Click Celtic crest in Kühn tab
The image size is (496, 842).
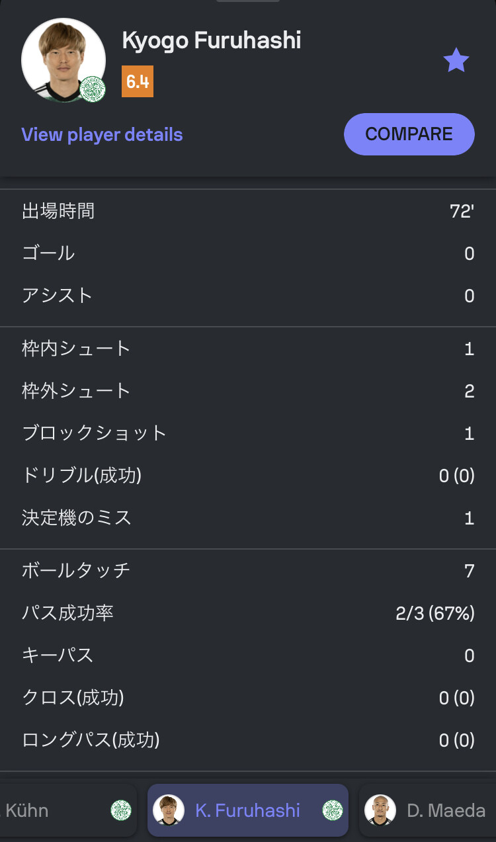click(x=121, y=810)
